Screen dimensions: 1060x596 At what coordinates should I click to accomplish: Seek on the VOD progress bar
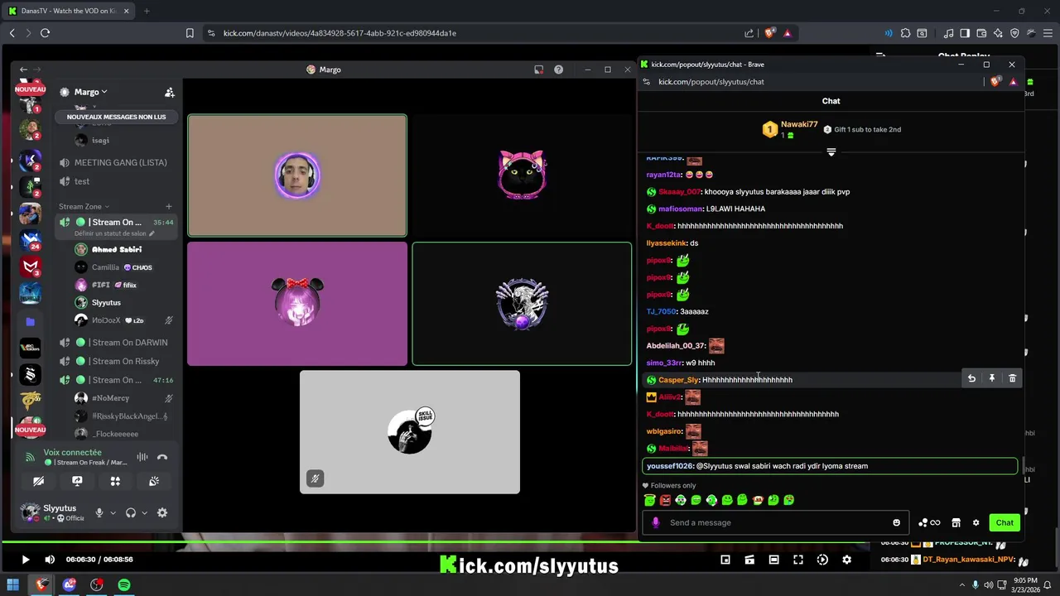[436, 543]
